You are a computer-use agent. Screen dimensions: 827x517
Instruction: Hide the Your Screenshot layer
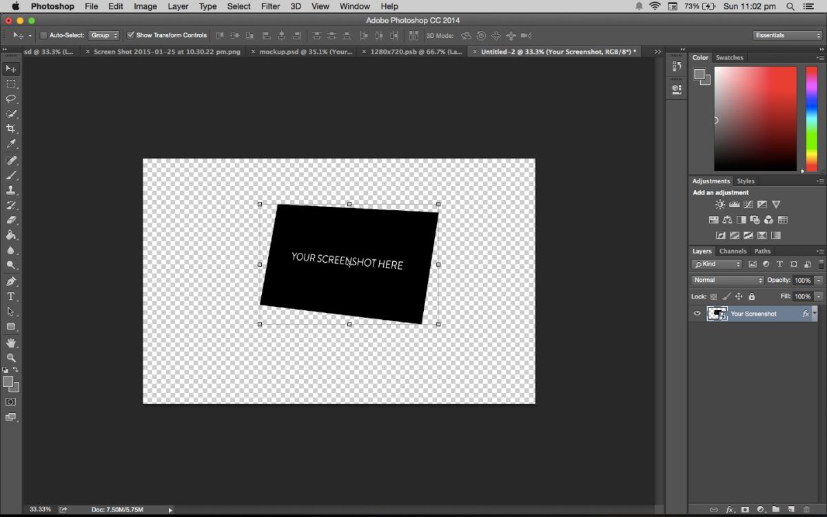click(x=697, y=314)
